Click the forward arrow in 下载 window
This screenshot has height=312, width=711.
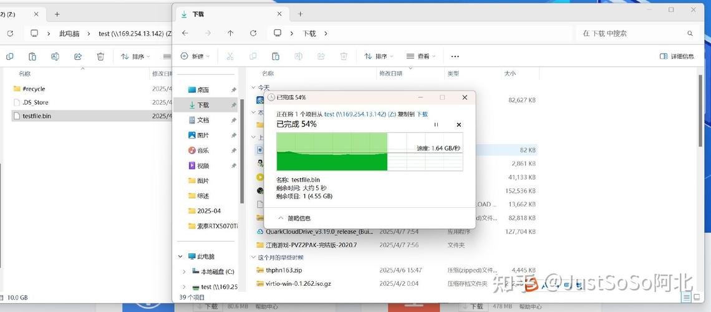point(208,33)
